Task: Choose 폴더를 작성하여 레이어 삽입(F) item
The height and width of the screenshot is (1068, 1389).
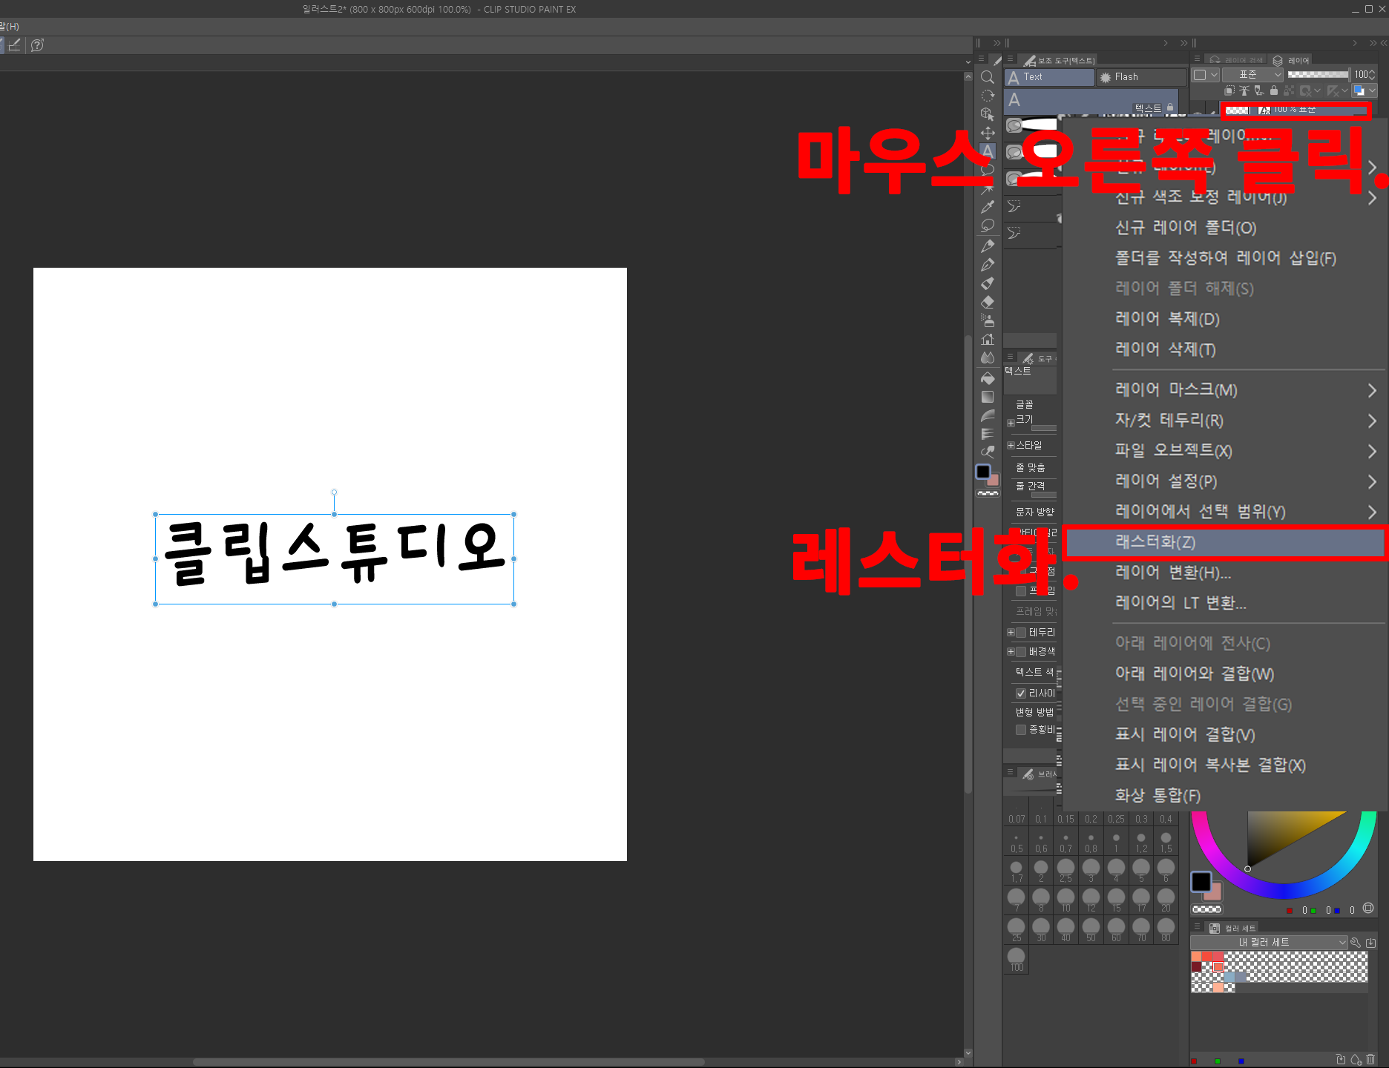Action: (1225, 258)
